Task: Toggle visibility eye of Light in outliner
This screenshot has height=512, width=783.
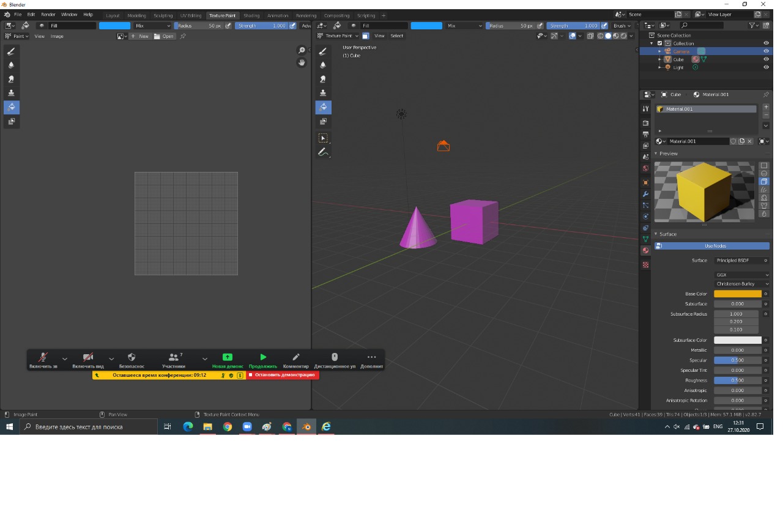Action: pos(766,67)
